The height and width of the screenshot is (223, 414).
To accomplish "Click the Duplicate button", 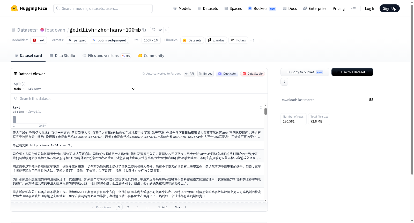I will 227,74.
